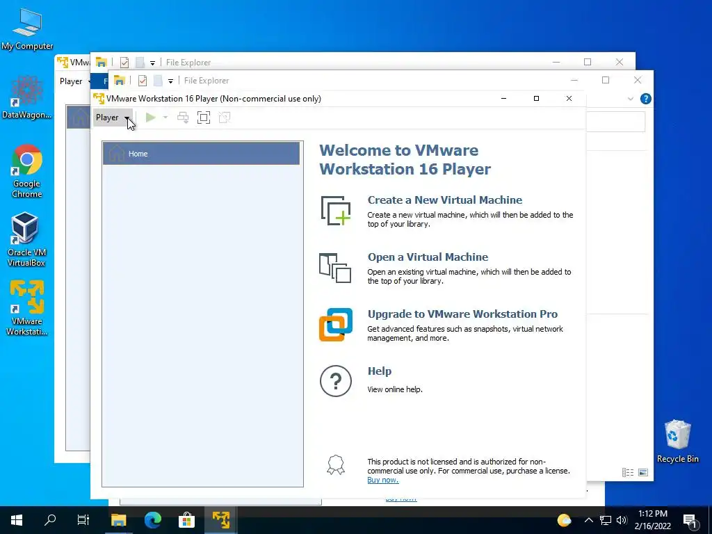Screen dimensions: 712x534
Task: Expand the power options arrow beside play
Action: [x=165, y=118]
